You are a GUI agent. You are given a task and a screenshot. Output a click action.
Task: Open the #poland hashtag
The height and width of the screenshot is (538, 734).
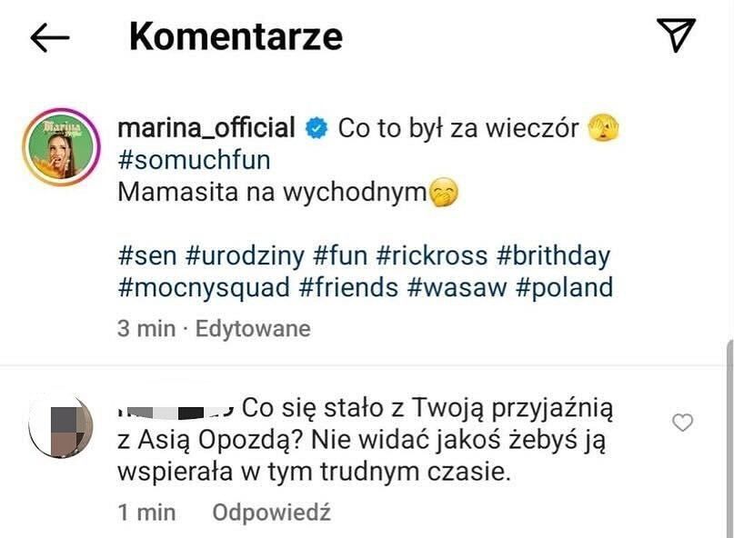[x=565, y=288]
